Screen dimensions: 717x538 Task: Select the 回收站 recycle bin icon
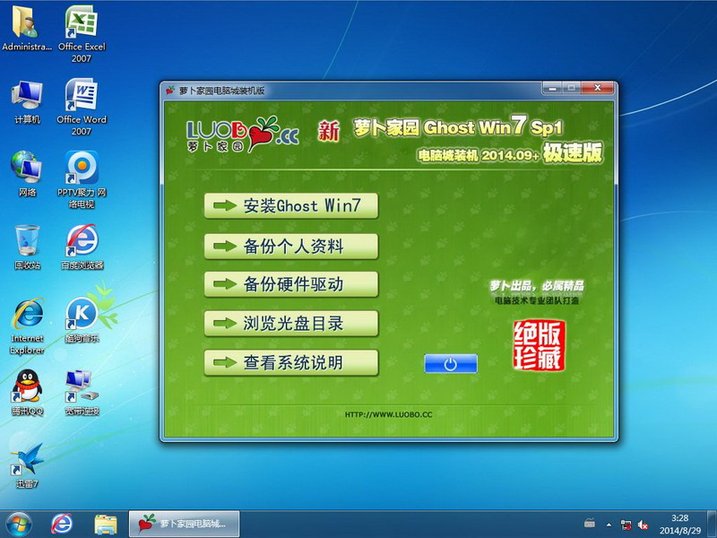[x=27, y=247]
